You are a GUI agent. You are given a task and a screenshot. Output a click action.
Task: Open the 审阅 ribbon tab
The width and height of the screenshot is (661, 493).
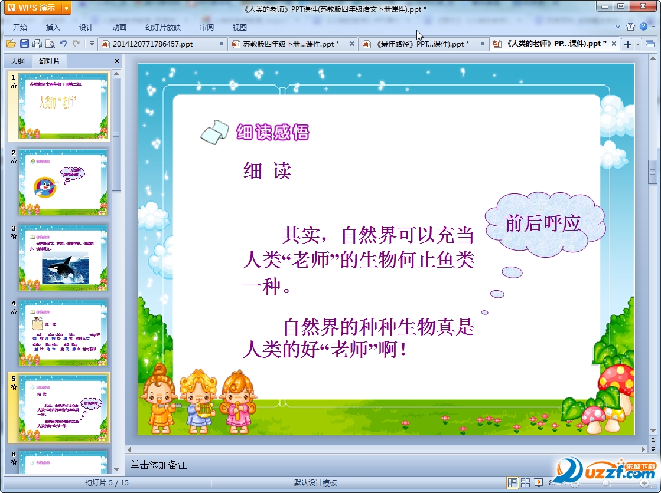[207, 27]
